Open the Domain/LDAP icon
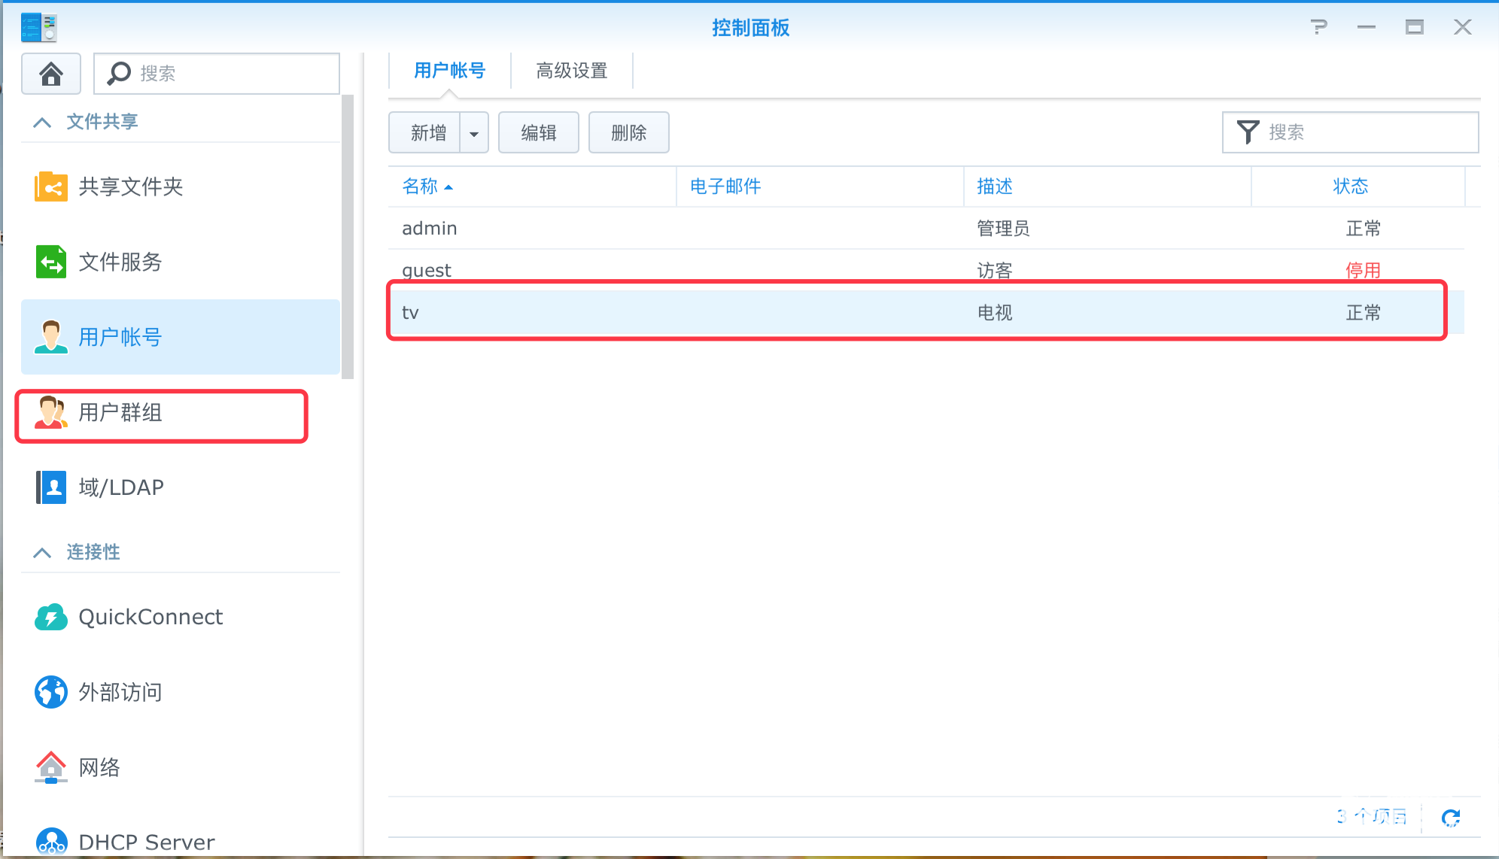This screenshot has width=1499, height=859. [x=51, y=487]
